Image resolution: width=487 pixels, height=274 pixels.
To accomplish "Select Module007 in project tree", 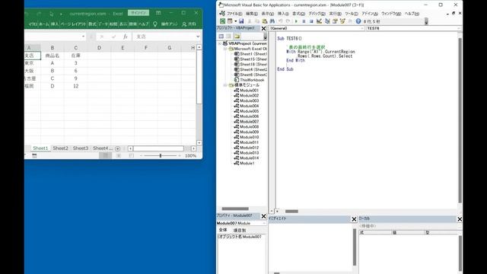I will pyautogui.click(x=249, y=122).
